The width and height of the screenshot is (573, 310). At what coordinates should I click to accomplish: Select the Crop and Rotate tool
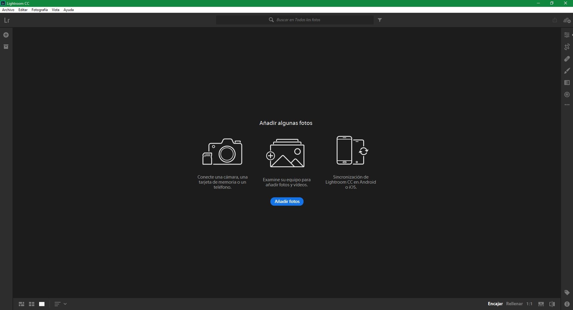(x=567, y=47)
